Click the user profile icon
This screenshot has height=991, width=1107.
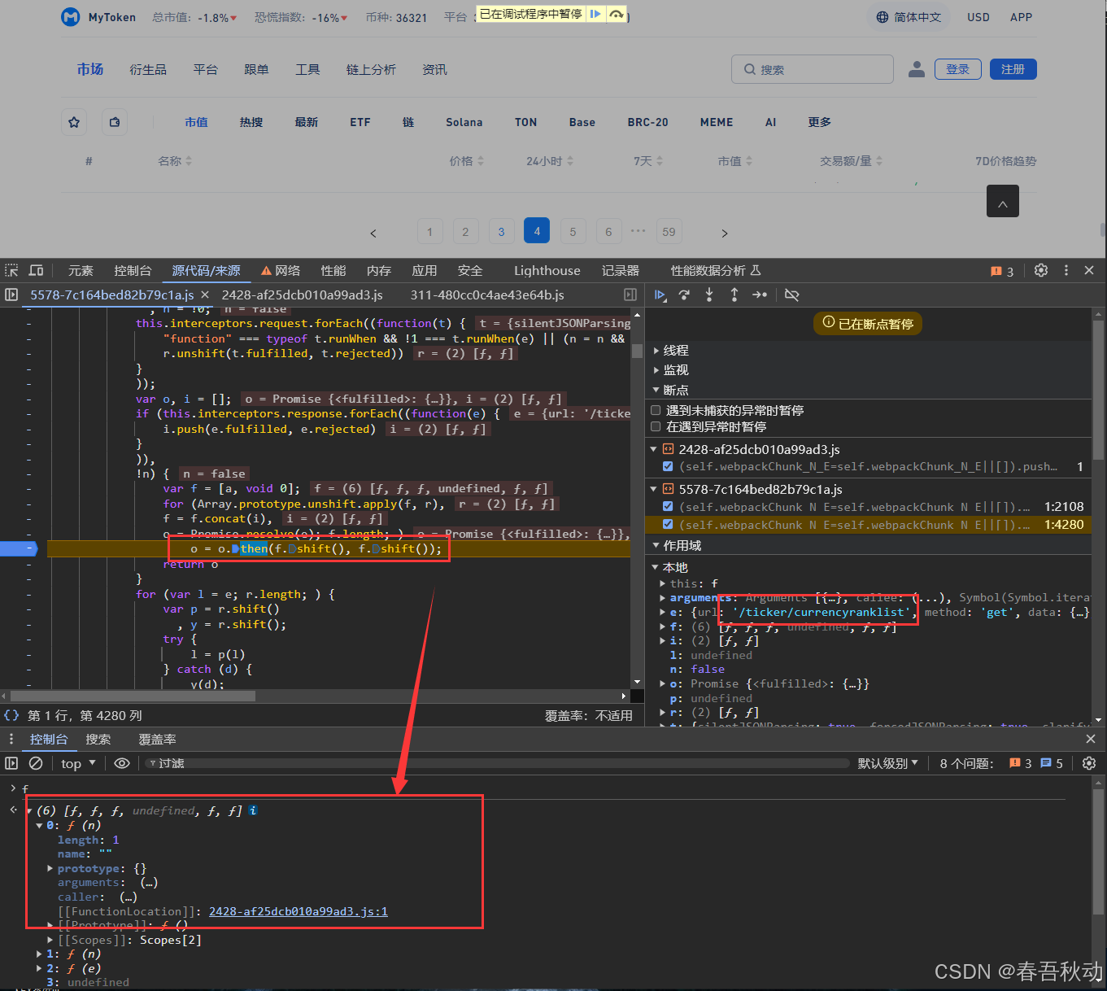pyautogui.click(x=917, y=69)
